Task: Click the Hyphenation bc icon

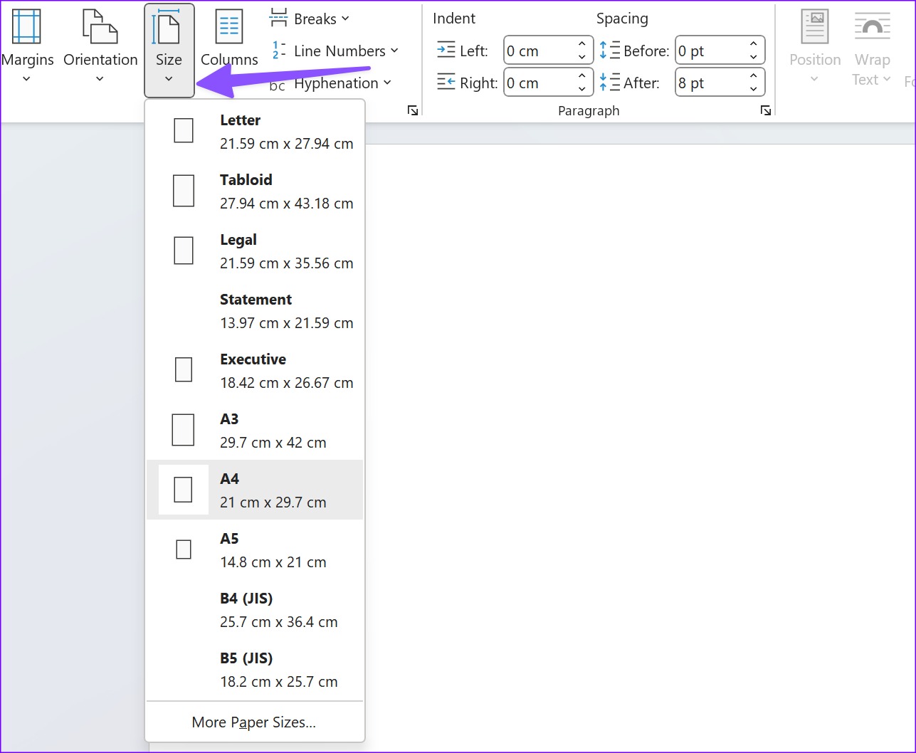Action: [278, 85]
